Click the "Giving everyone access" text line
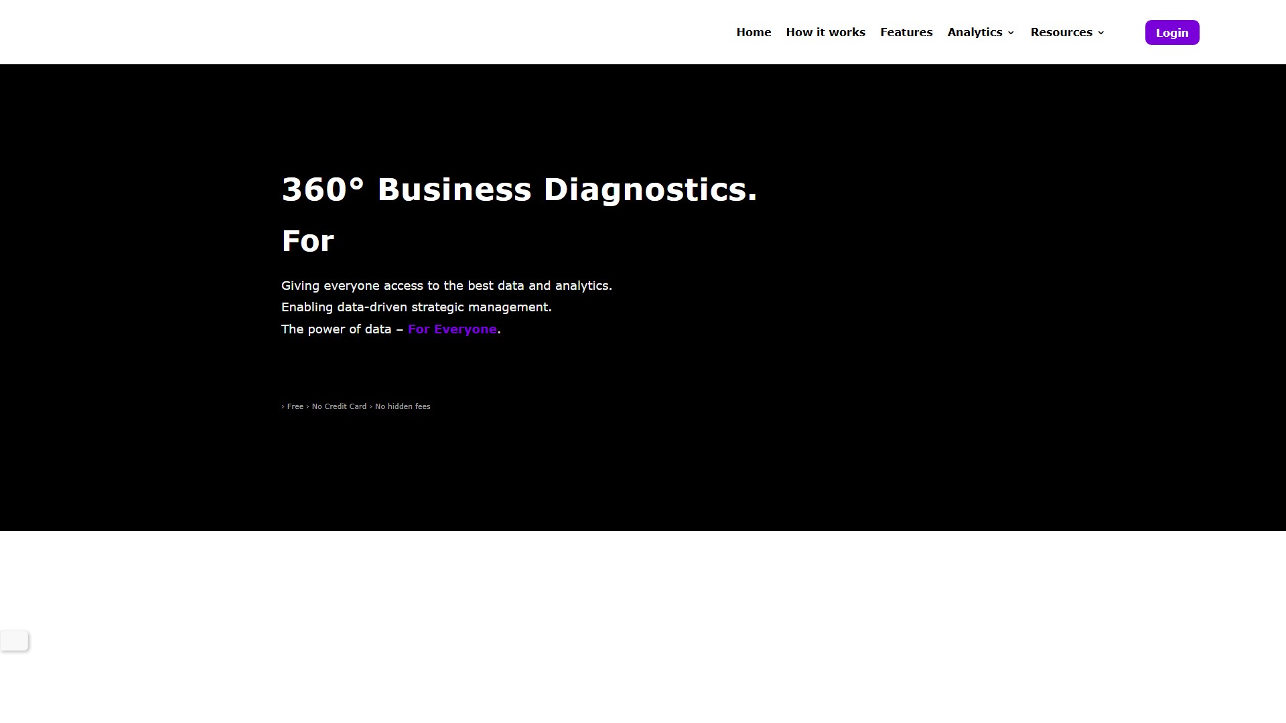 446,286
